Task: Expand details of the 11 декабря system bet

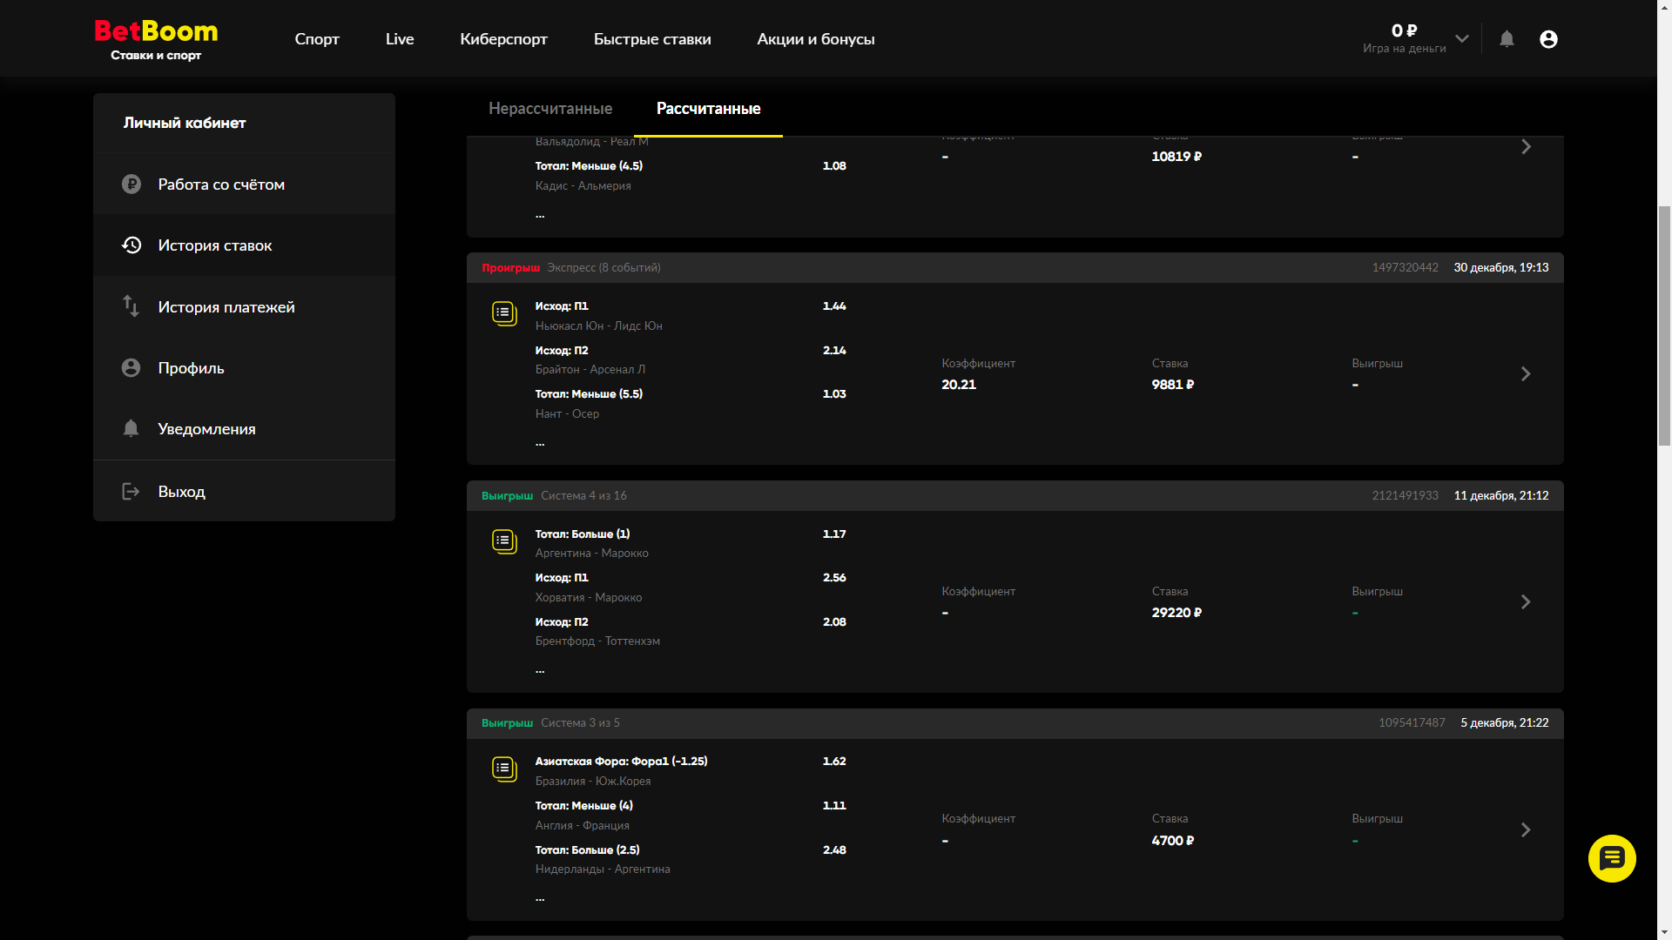Action: (x=1526, y=602)
